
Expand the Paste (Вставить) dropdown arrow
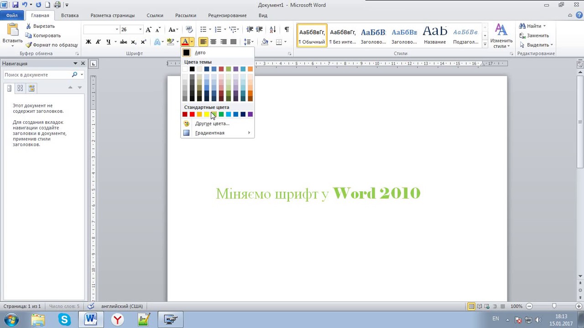point(12,46)
